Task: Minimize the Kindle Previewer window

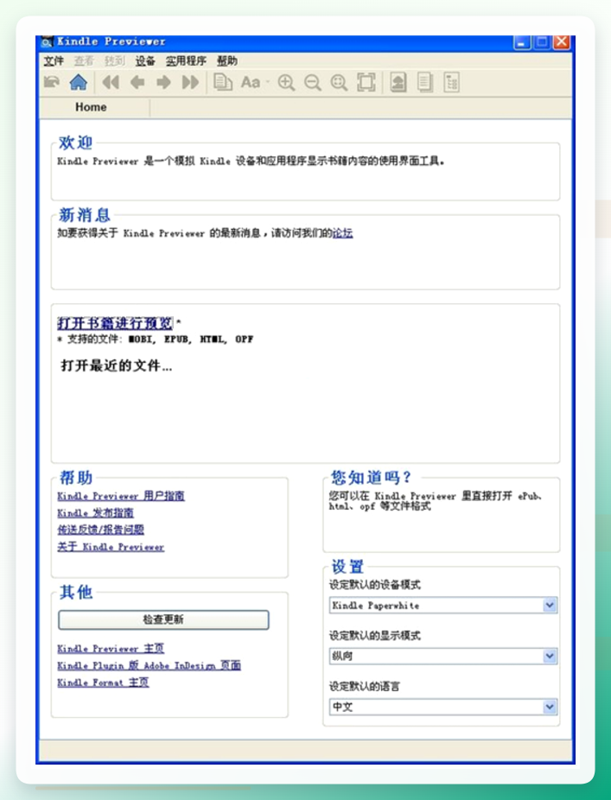Action: click(521, 42)
